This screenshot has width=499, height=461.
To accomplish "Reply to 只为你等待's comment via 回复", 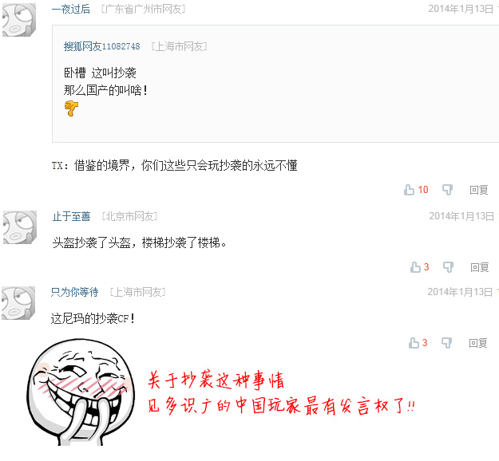I will point(478,343).
